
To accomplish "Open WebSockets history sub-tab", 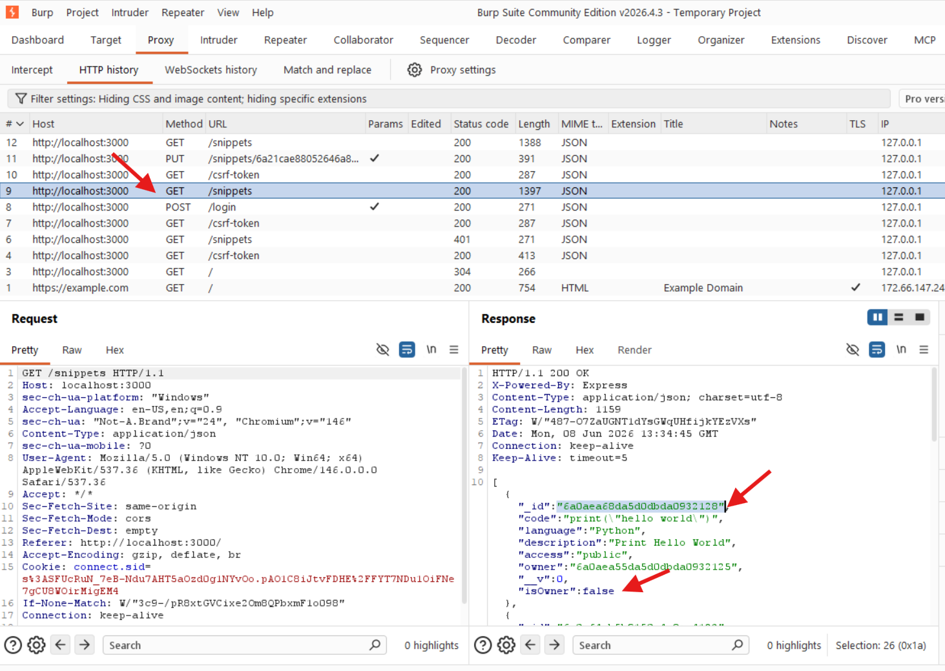I will coord(211,70).
